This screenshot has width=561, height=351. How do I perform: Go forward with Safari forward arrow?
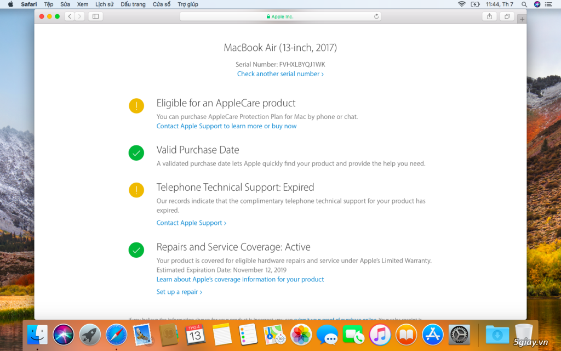coord(80,16)
